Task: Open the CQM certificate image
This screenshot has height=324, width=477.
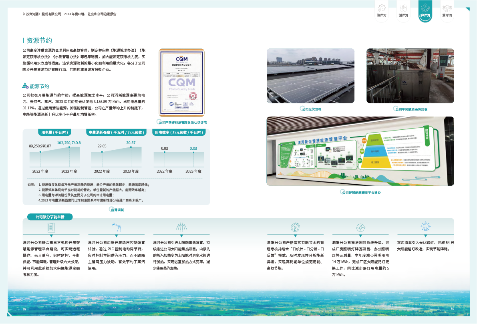Action: (181, 83)
